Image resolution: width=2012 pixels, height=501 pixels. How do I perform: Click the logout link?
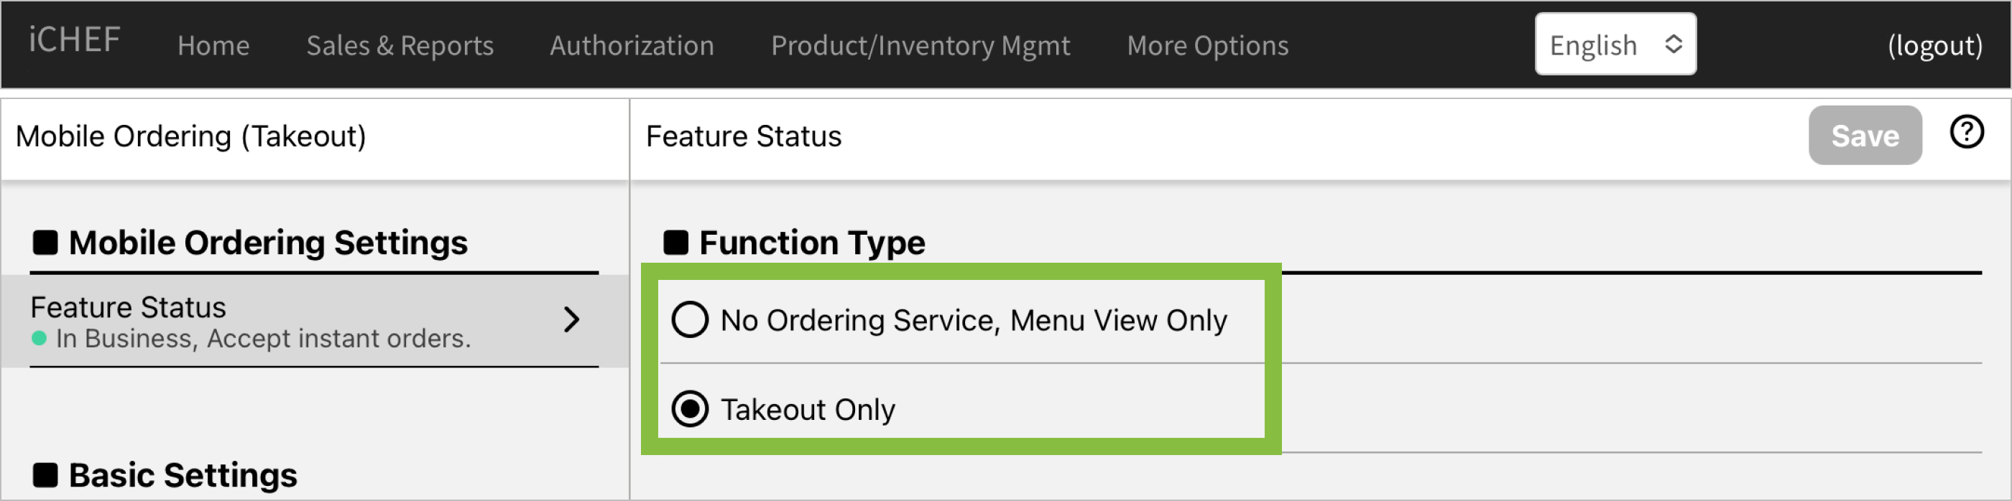pos(1934,45)
